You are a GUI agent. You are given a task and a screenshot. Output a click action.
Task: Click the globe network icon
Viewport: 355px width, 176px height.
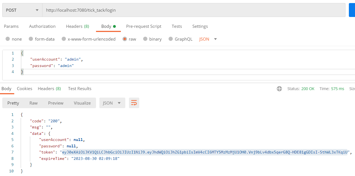pyautogui.click(x=279, y=89)
